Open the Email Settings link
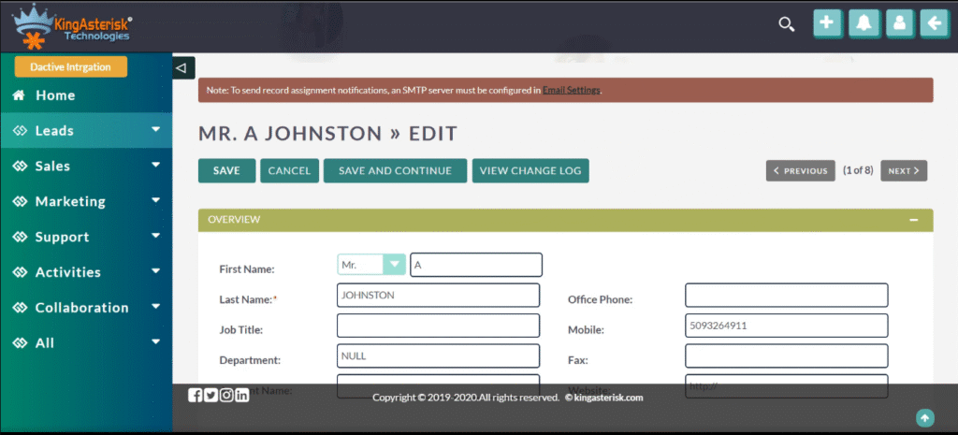Screen dimensions: 958x435 [x=571, y=91]
